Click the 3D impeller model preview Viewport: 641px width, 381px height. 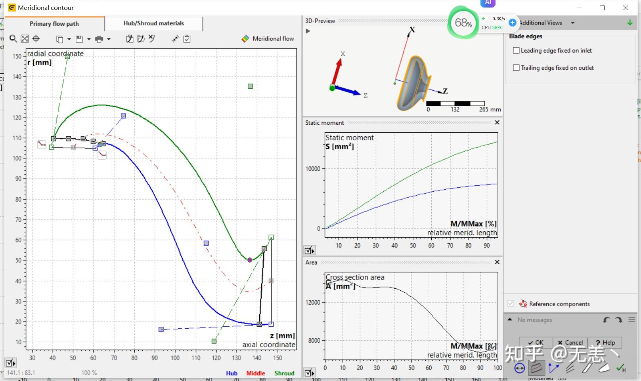click(414, 83)
